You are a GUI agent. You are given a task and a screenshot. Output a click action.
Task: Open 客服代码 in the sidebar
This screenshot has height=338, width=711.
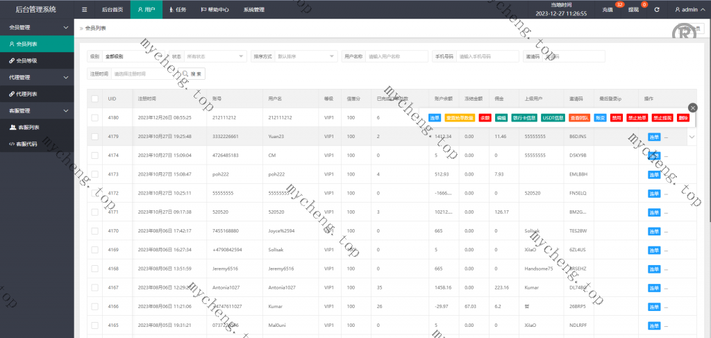27,144
